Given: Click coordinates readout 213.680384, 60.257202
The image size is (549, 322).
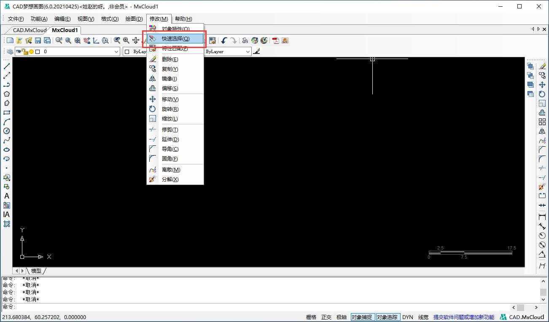Looking at the screenshot, I should click(x=44, y=317).
